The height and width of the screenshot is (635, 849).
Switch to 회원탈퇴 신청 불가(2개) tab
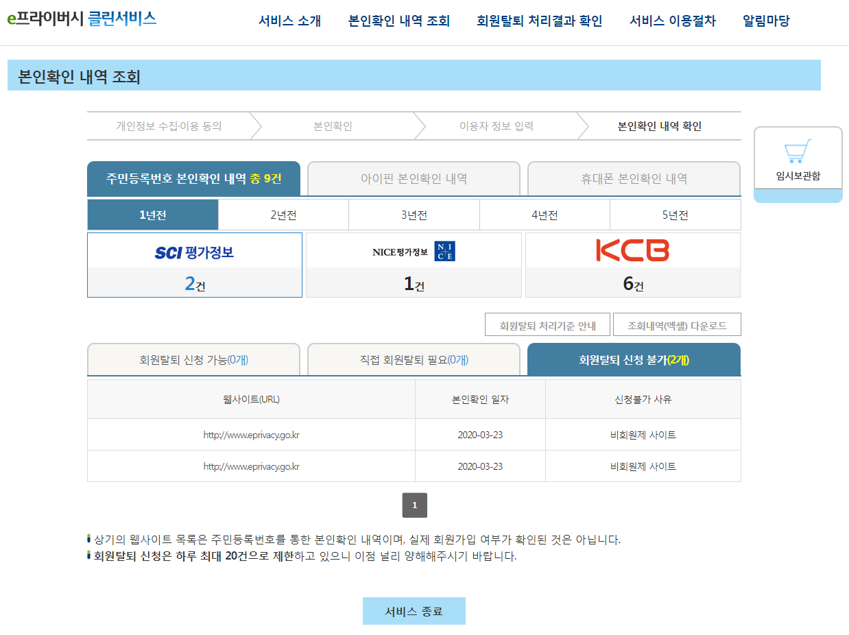click(634, 359)
